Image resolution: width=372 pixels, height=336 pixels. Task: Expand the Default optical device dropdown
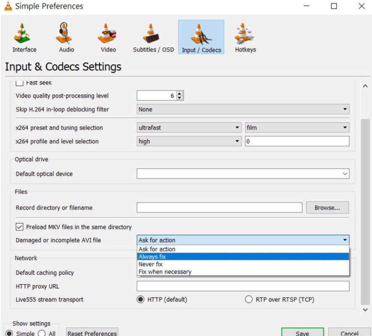click(x=345, y=173)
